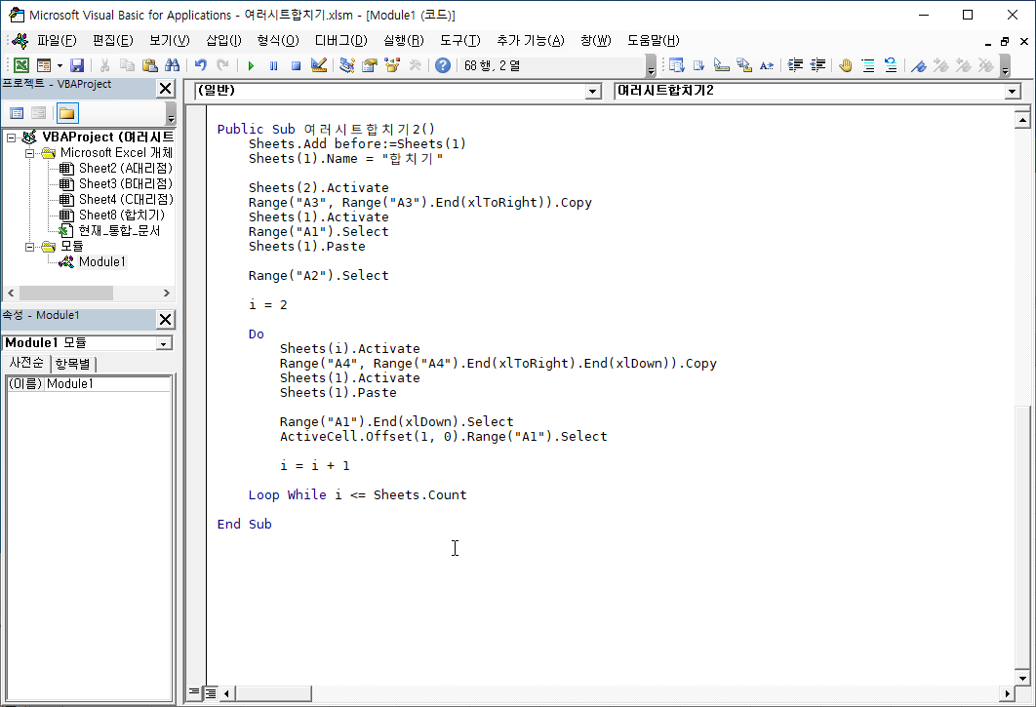Click View Code in Project pane
Screen dimensions: 1036x707
(x=17, y=113)
